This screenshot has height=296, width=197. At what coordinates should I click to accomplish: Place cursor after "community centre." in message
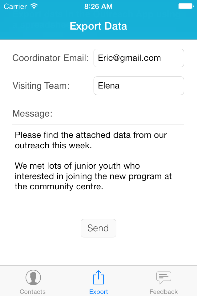click(x=104, y=187)
